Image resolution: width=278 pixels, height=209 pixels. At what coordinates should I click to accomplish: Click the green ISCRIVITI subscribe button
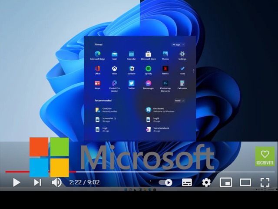click(265, 157)
